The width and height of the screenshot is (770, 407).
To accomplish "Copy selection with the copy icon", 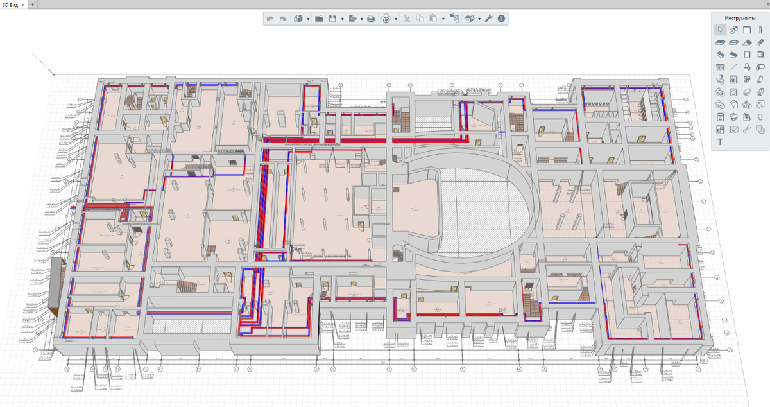I will tap(420, 19).
